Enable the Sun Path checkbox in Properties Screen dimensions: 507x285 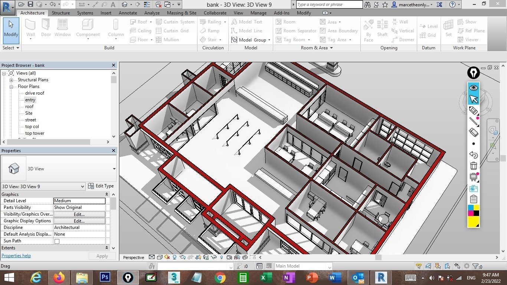point(56,241)
